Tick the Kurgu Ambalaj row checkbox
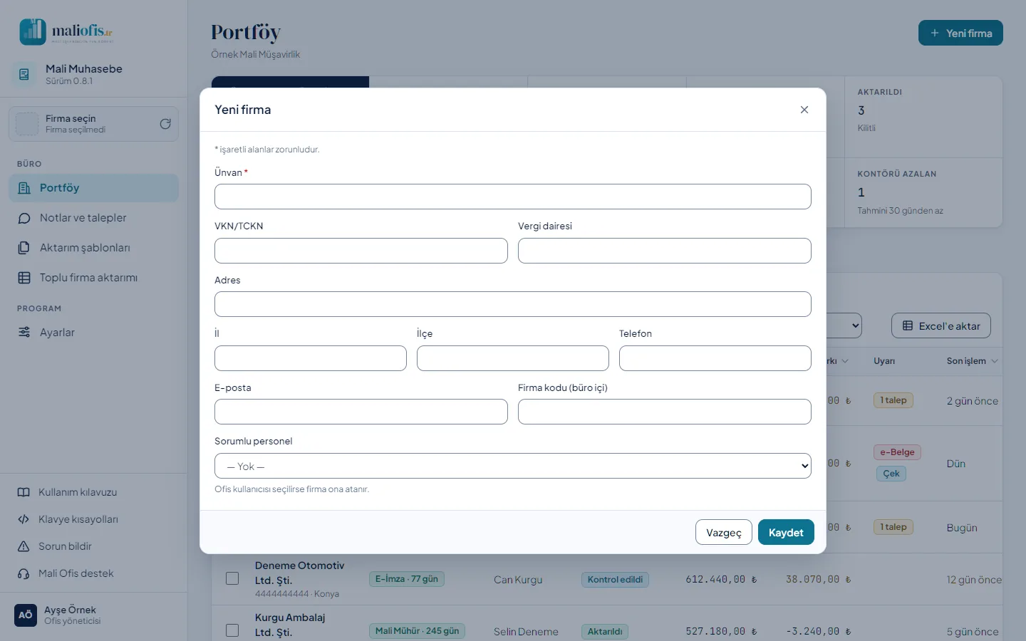1026x641 pixels. [232, 630]
